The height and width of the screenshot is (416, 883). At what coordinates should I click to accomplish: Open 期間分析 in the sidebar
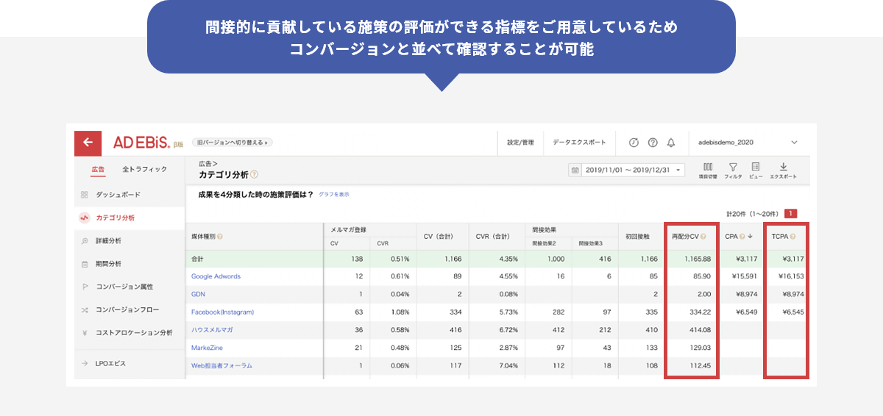point(108,264)
